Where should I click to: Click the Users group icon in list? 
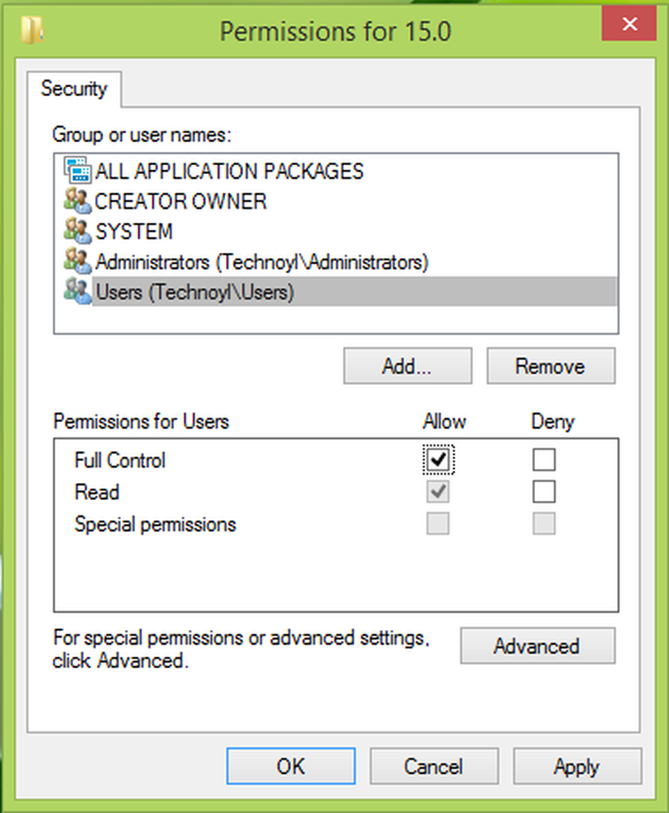[x=77, y=292]
